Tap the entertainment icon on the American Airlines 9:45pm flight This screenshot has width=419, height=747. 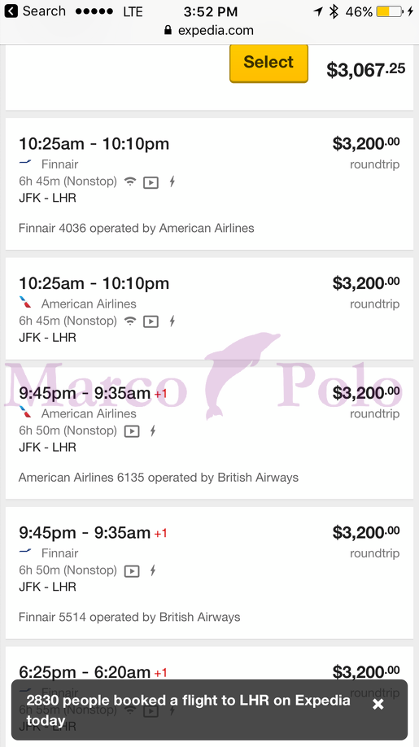(x=132, y=431)
